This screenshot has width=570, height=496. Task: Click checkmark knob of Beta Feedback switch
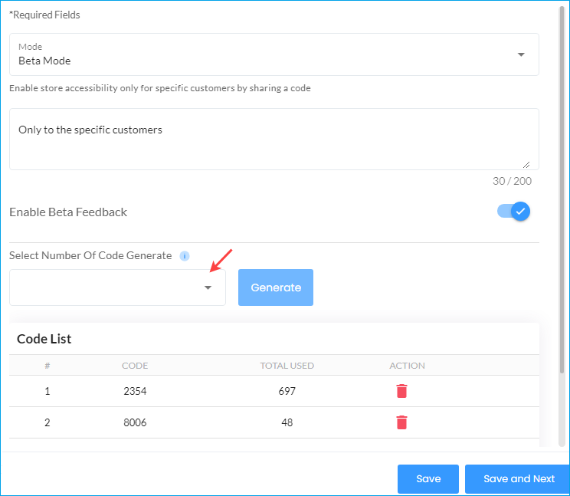[x=520, y=212]
